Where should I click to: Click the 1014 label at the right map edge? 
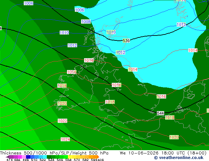pyautogui.click(x=193, y=50)
